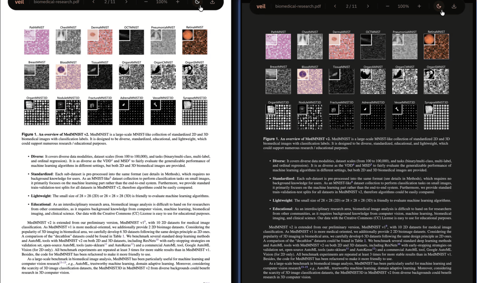This screenshot has width=477, height=283.
Task: Open SynapseMNIST3D image in dark viewer
Action: pyautogui.click(x=436, y=117)
